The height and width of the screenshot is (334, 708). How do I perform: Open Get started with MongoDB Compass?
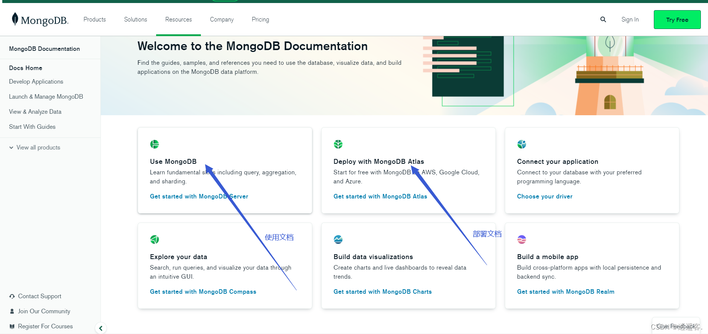[x=203, y=292]
